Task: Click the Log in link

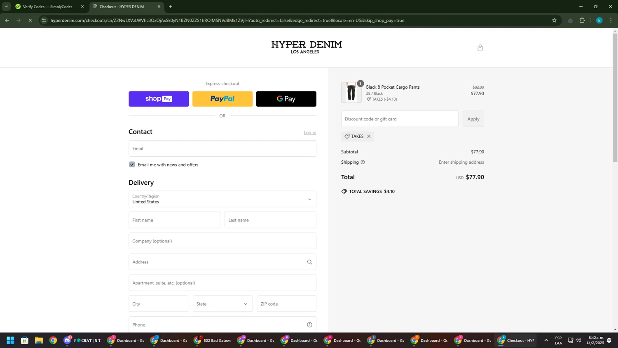Action: click(310, 132)
